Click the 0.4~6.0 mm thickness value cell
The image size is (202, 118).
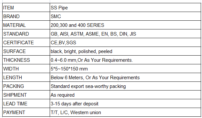pyautogui.click(x=125, y=60)
